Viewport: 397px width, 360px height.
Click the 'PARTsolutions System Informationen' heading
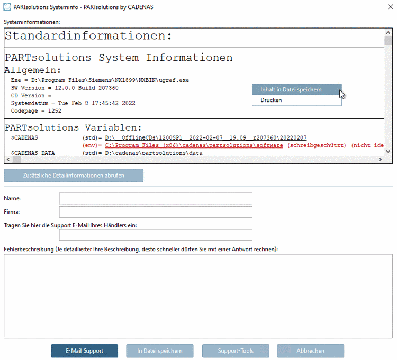119,58
